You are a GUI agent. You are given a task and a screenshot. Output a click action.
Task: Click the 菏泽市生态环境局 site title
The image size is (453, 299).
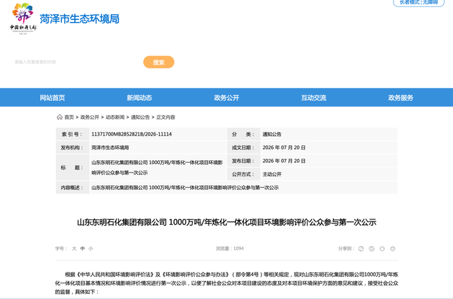pyautogui.click(x=80, y=19)
